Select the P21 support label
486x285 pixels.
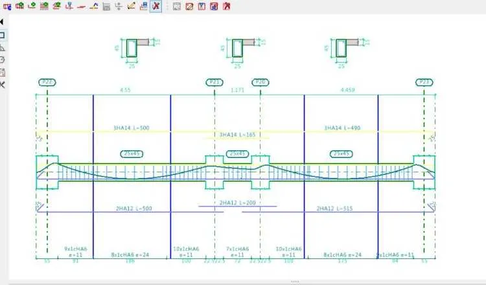(214, 82)
